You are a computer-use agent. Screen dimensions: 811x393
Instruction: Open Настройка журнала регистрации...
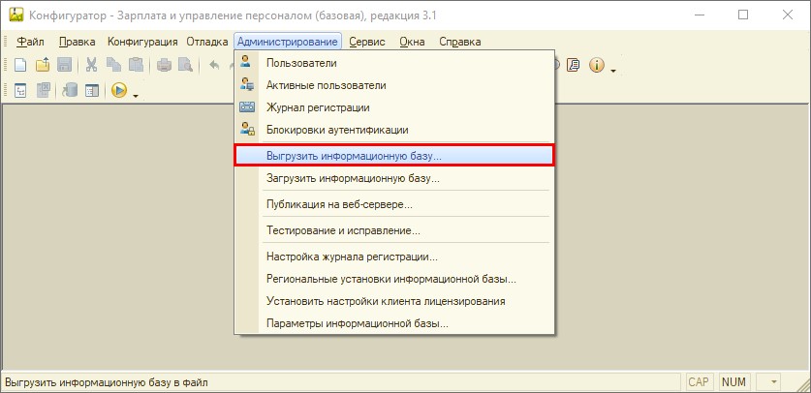pyautogui.click(x=394, y=257)
